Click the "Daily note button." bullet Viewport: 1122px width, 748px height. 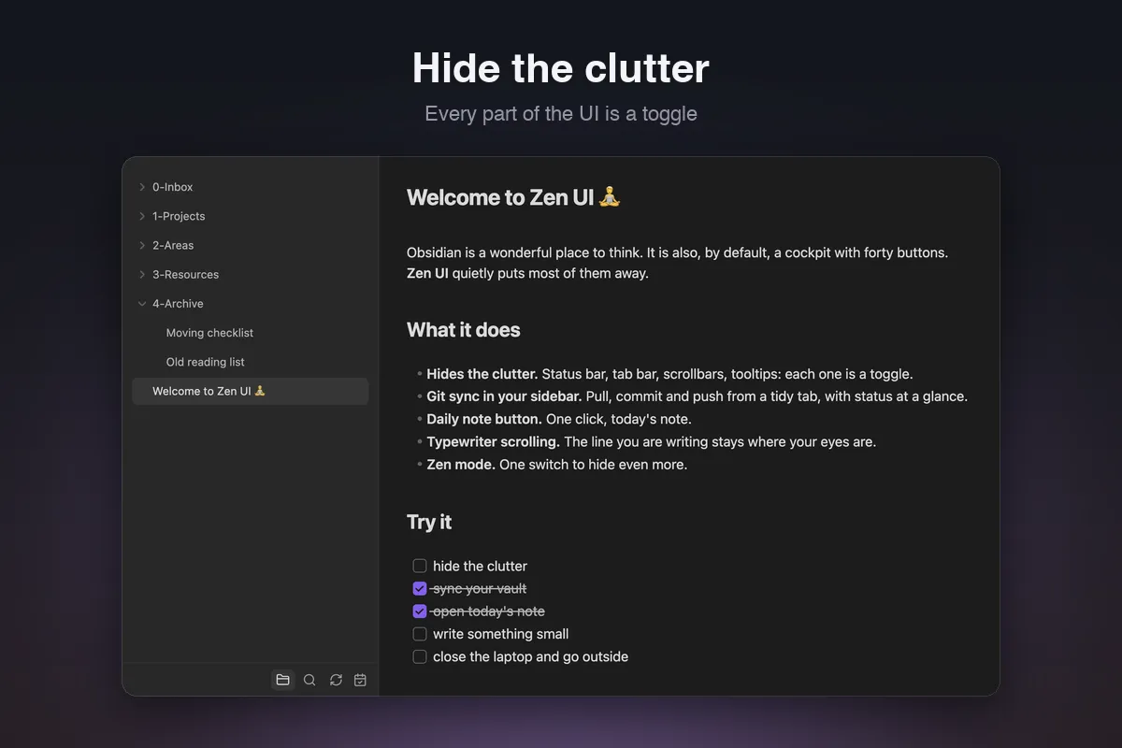[484, 419]
